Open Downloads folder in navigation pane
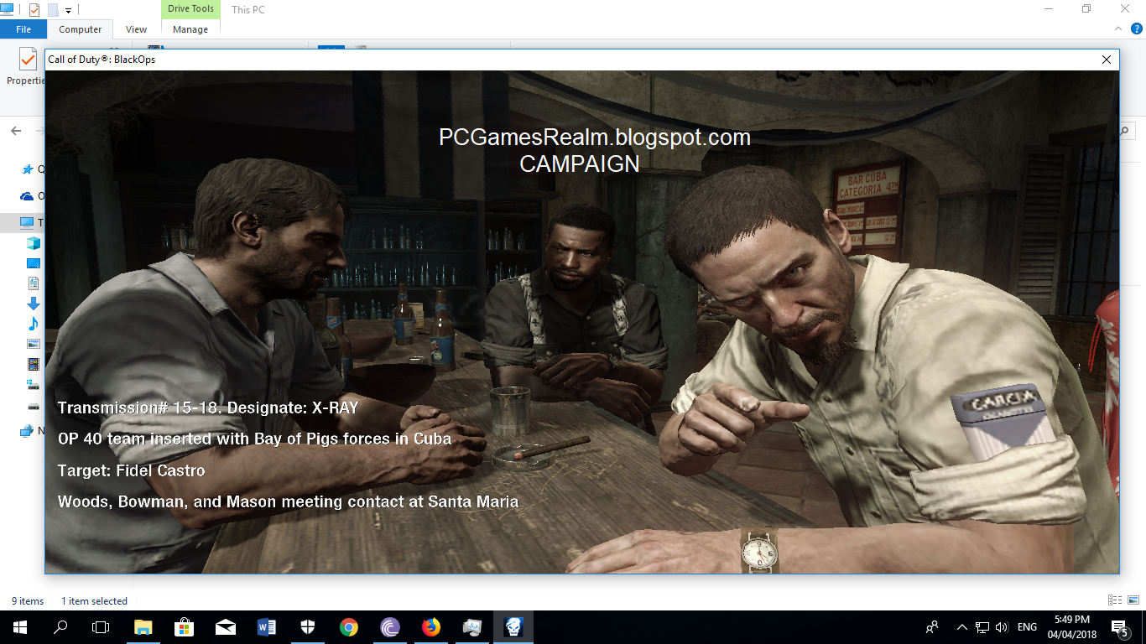This screenshot has height=644, width=1146. pyautogui.click(x=34, y=304)
